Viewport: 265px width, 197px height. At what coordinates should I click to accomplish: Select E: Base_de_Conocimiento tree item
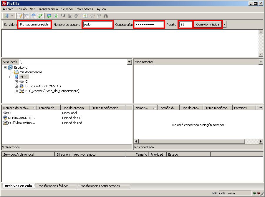(52, 91)
